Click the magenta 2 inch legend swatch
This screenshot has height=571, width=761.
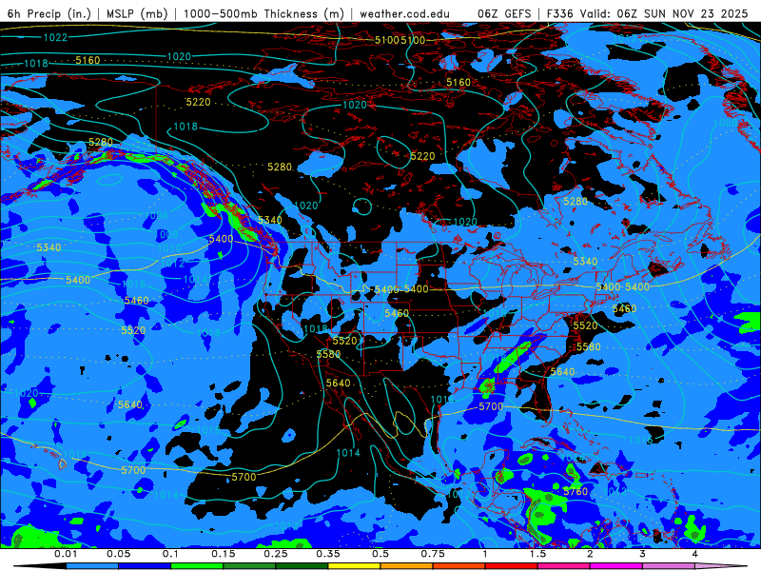pos(615,566)
